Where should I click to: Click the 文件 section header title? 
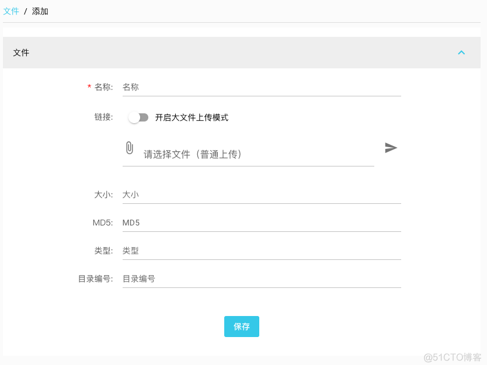pos(21,52)
